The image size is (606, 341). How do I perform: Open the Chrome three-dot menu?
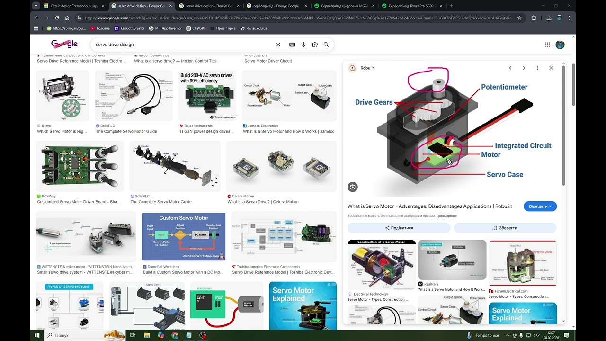(569, 18)
